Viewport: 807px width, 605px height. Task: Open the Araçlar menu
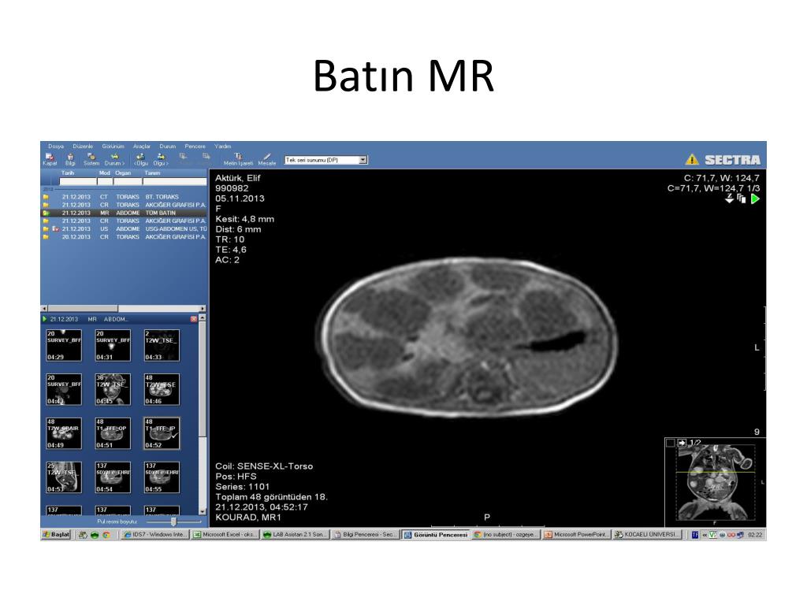[x=142, y=146]
